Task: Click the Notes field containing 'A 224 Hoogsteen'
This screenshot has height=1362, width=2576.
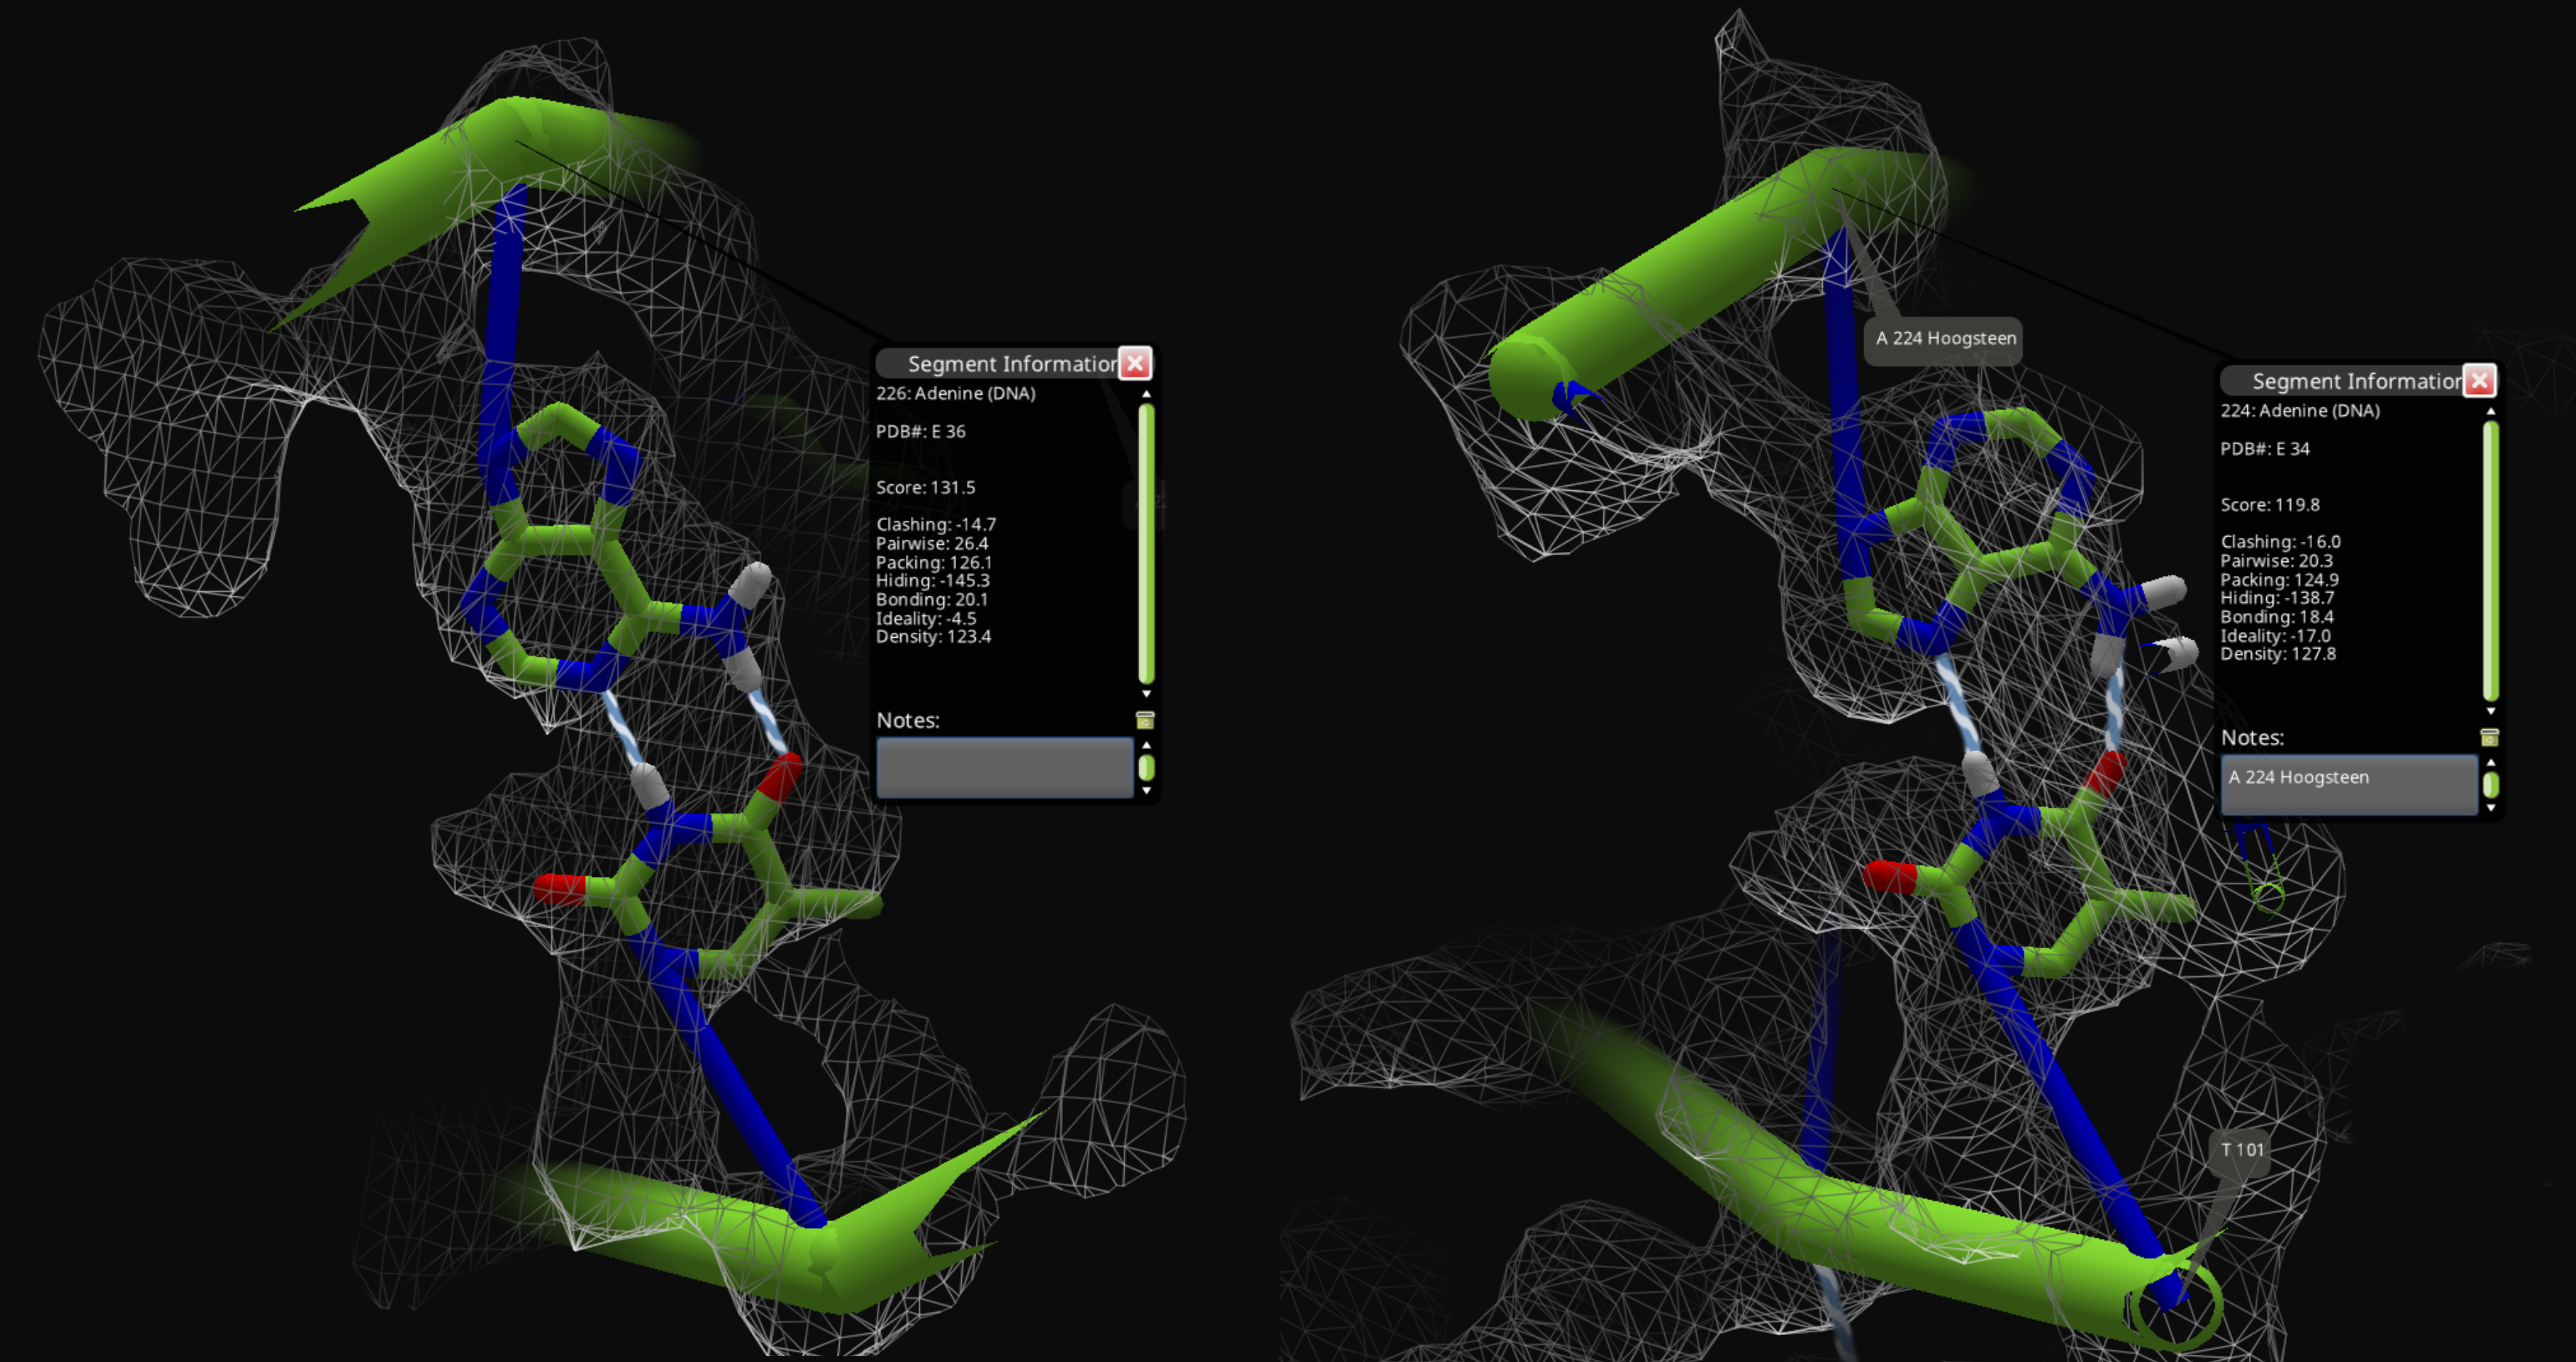Action: 2349,785
